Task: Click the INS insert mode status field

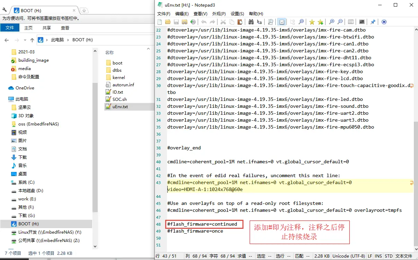Action: pos(378,256)
